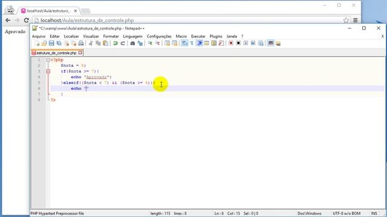Viewport: 387px width, 217px height.
Task: Click the UTF-8 w/o BOM encoding label
Action: [346, 213]
